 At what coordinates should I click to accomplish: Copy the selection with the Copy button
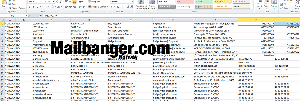[x=13, y=4]
